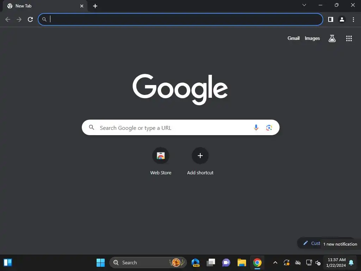Click the Search Google or type a URL box

click(180, 127)
